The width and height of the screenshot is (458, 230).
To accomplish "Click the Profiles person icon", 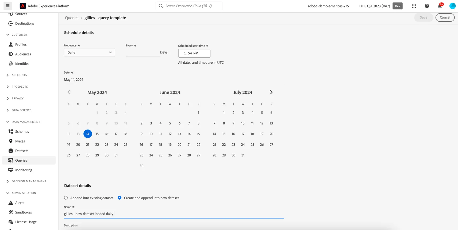I will (x=11, y=45).
